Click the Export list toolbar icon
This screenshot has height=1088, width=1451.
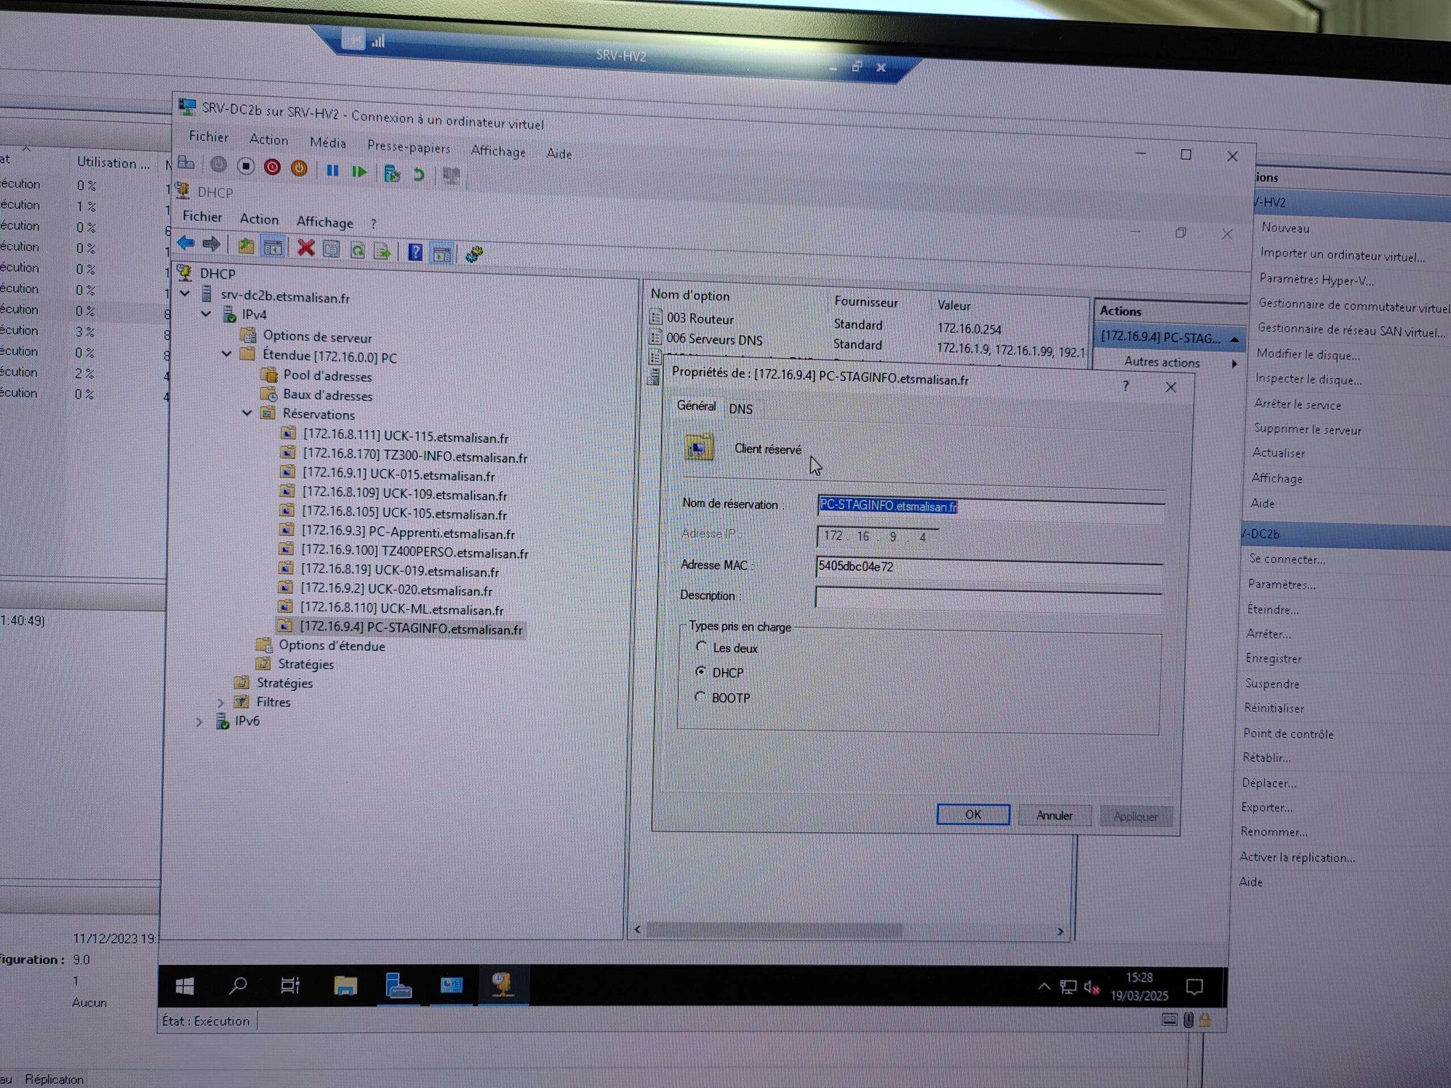pyautogui.click(x=382, y=251)
